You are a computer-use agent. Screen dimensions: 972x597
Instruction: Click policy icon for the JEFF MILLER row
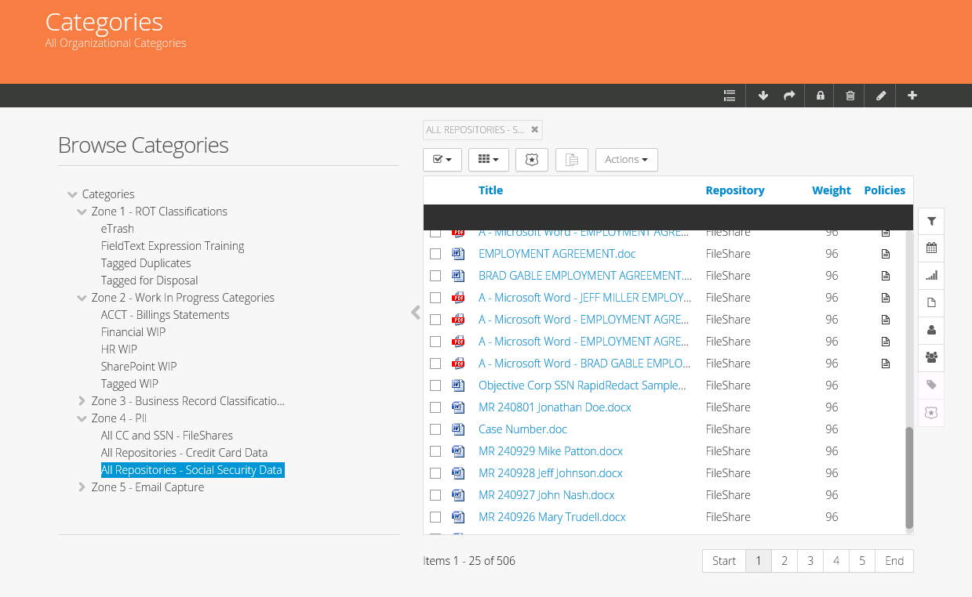pos(886,298)
